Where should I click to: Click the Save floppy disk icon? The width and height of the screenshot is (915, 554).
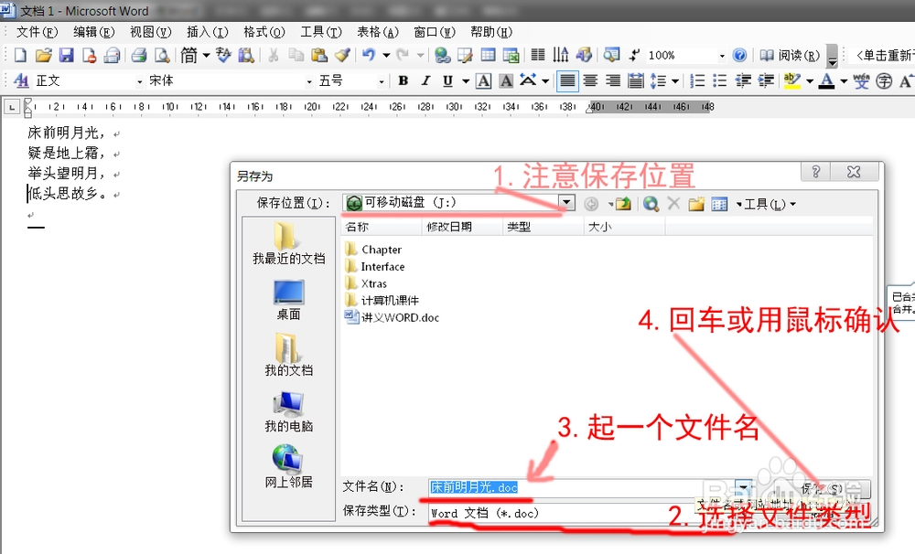pos(67,55)
